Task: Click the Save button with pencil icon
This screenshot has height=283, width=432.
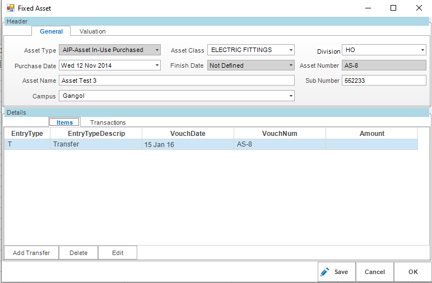Action: tap(336, 272)
